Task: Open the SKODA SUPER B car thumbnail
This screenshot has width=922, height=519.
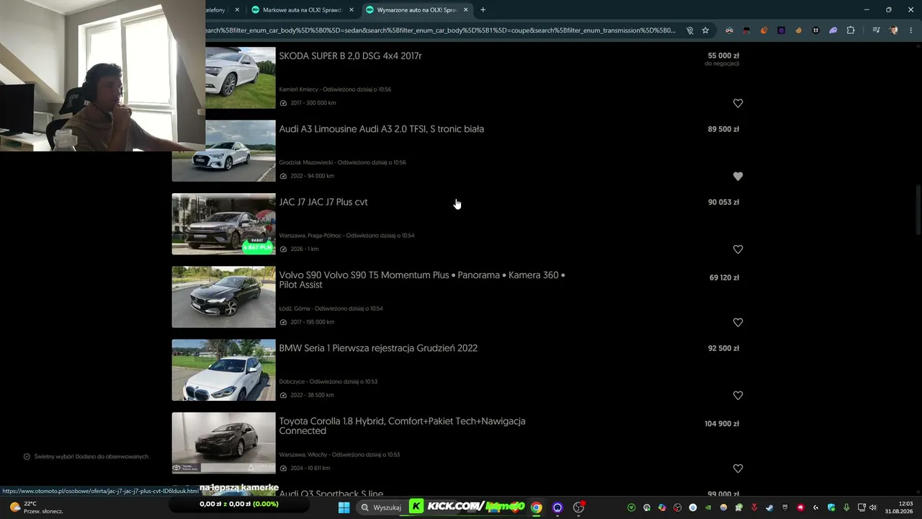Action: [240, 78]
